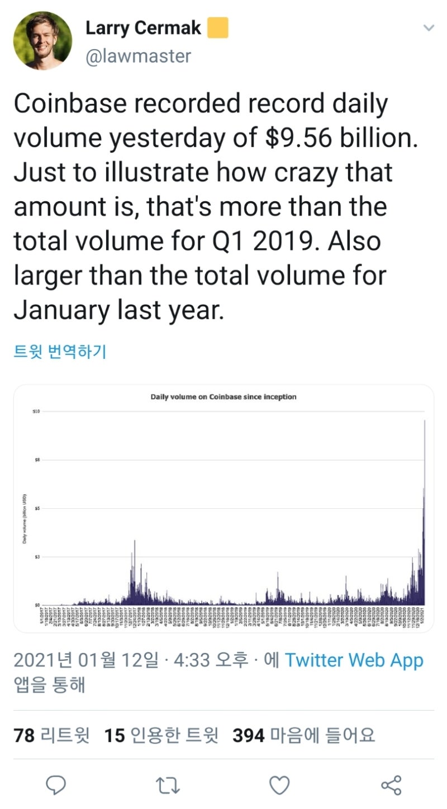This screenshot has width=447, height=809.
Task: Go to the @lawmaster handle
Action: [x=138, y=56]
